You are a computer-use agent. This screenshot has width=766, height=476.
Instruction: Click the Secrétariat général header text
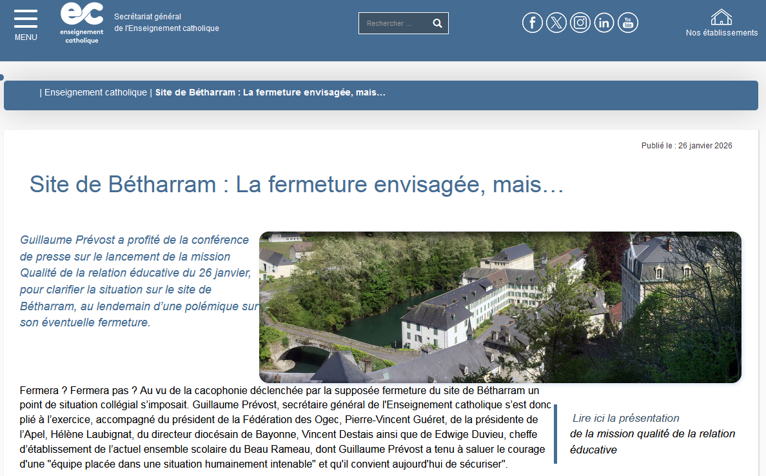click(x=166, y=22)
